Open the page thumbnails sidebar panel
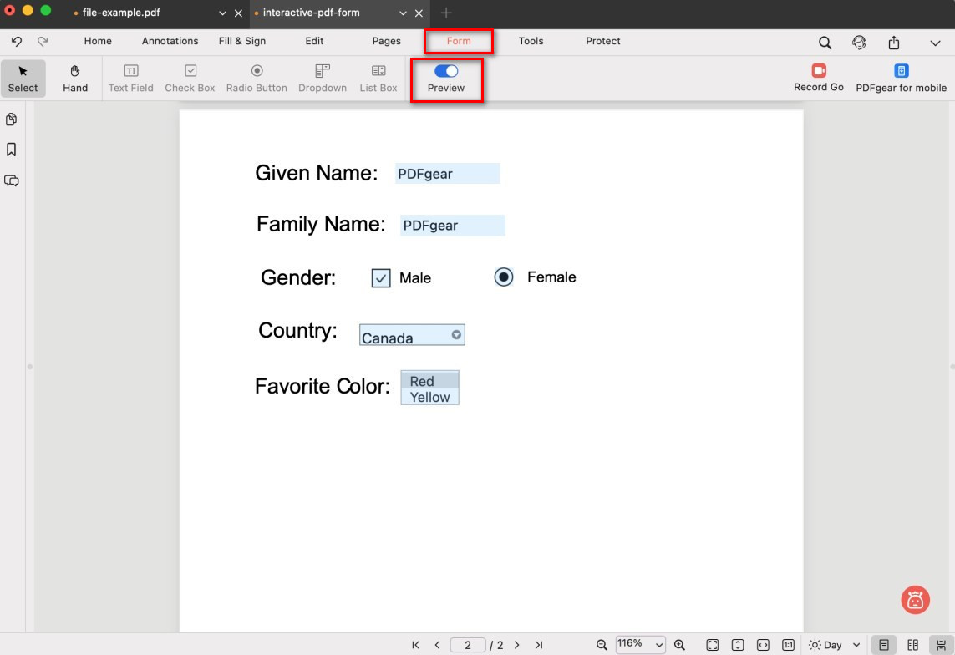This screenshot has width=955, height=655. (x=12, y=119)
